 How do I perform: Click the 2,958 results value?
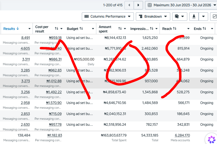(25, 103)
